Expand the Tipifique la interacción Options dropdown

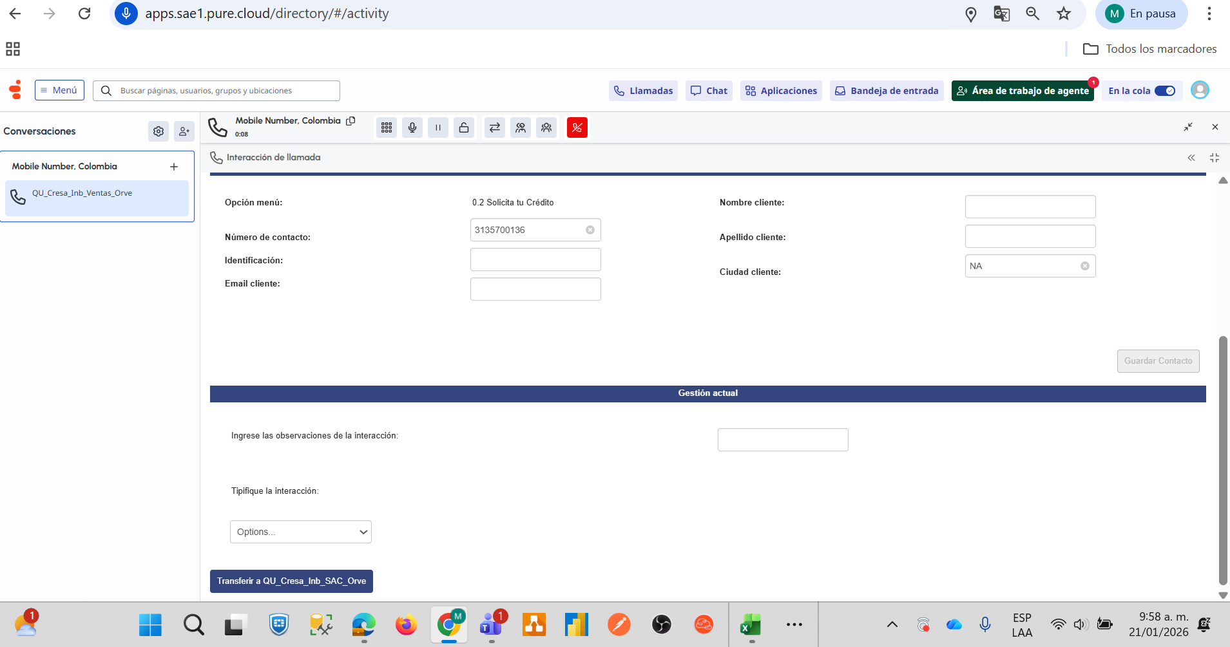(301, 532)
